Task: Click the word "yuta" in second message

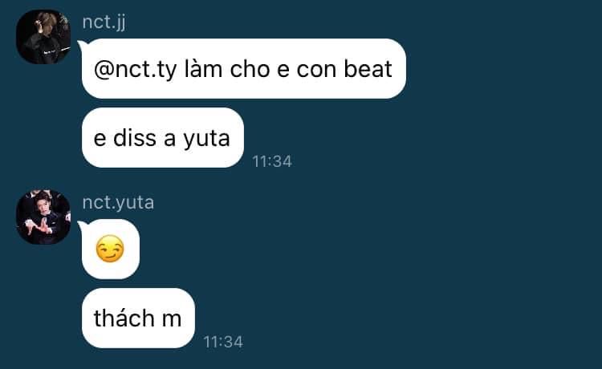Action: click(x=206, y=139)
